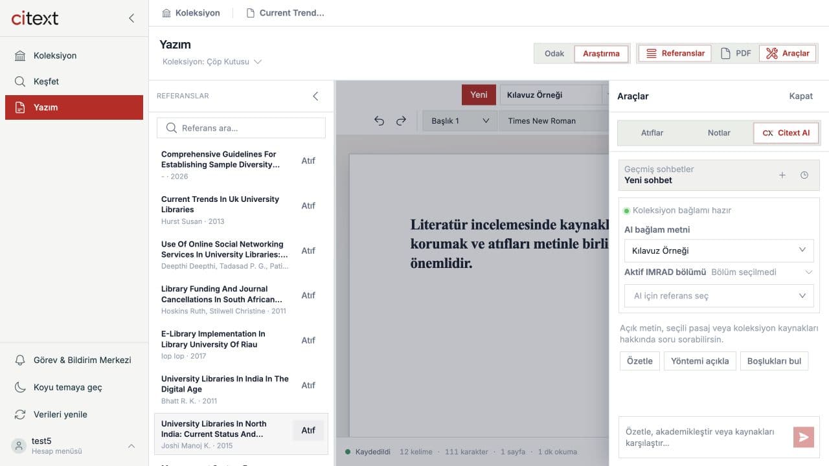
Task: Open AI için referans seç dropdown
Action: 719,296
